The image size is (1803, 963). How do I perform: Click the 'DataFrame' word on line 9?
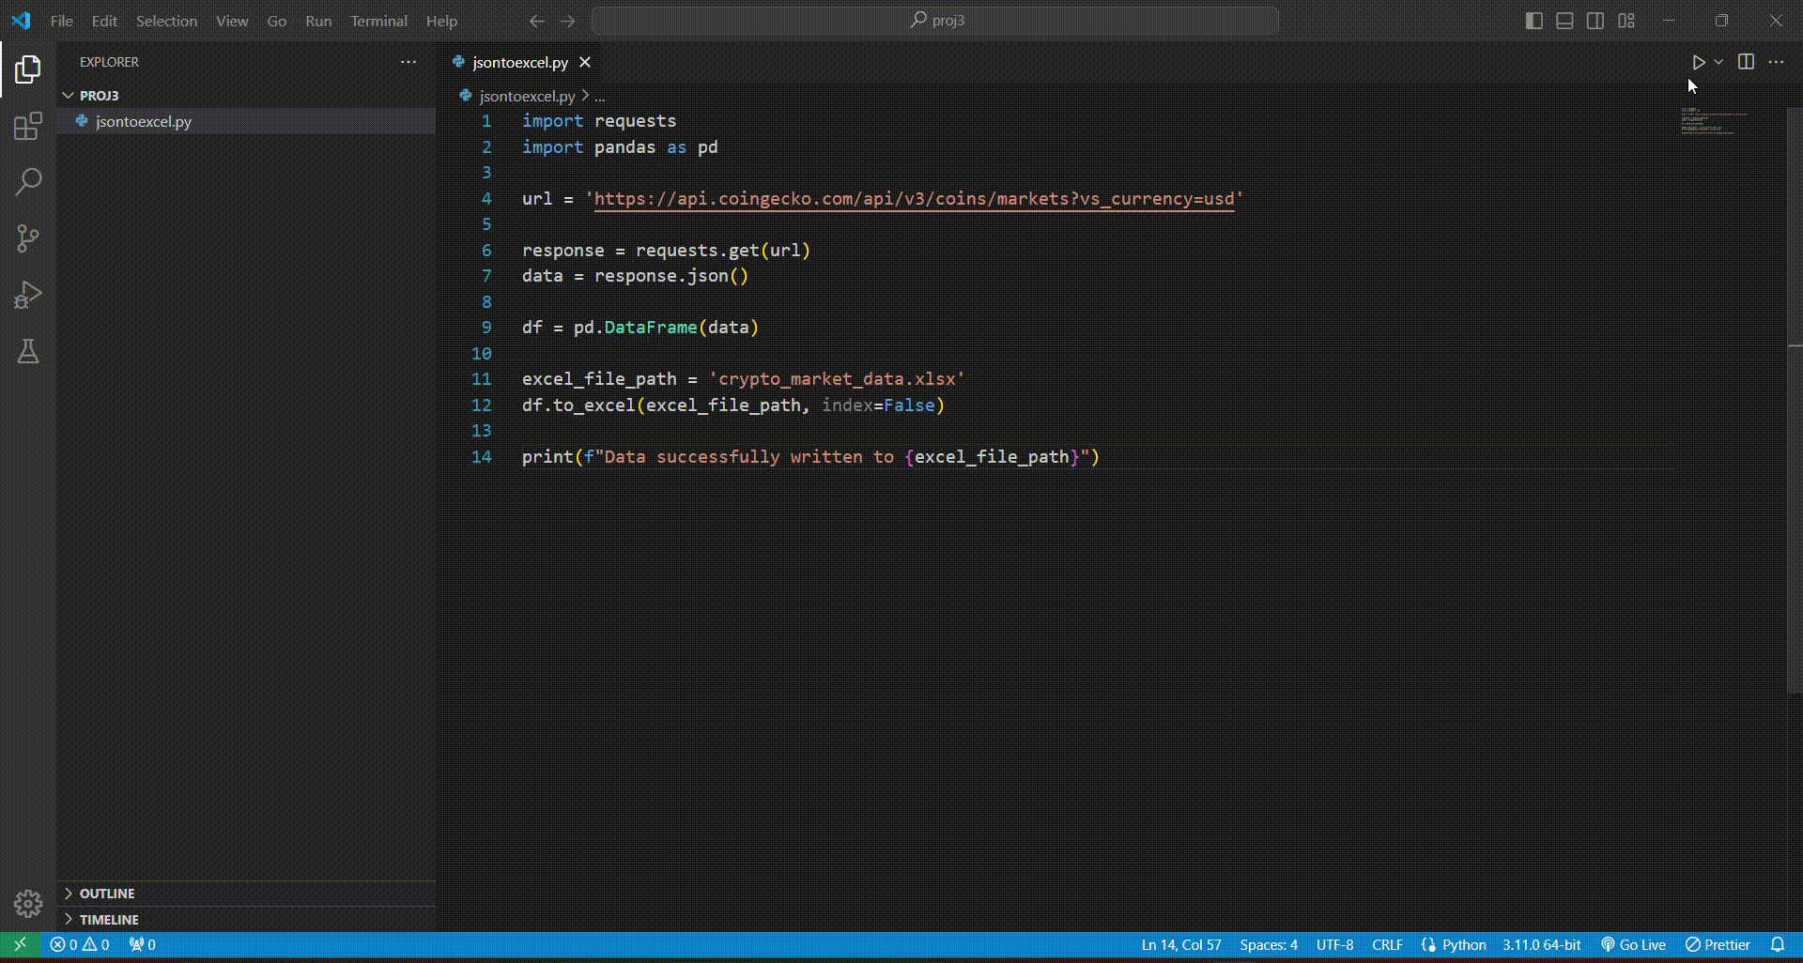(x=651, y=328)
